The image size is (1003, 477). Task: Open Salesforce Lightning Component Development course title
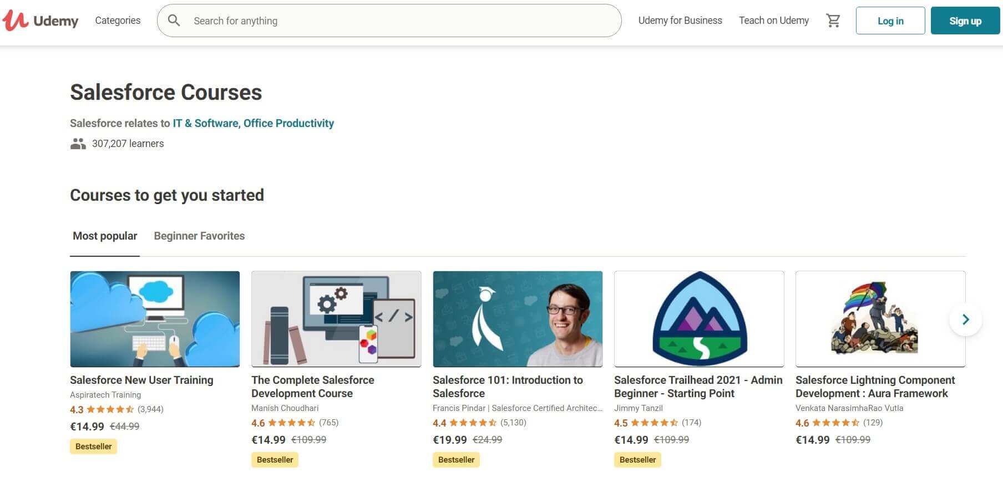tap(875, 387)
